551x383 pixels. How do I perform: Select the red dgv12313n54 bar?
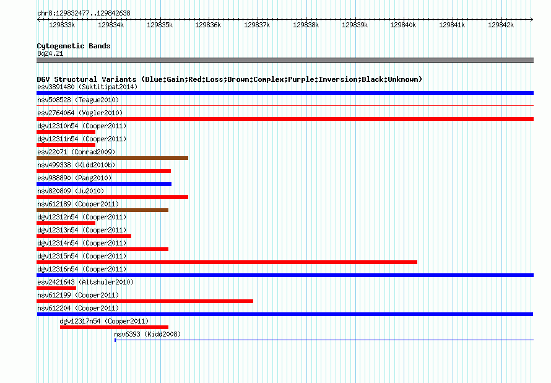(84, 236)
